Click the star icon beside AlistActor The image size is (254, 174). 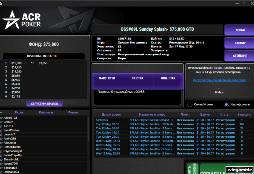1,143
